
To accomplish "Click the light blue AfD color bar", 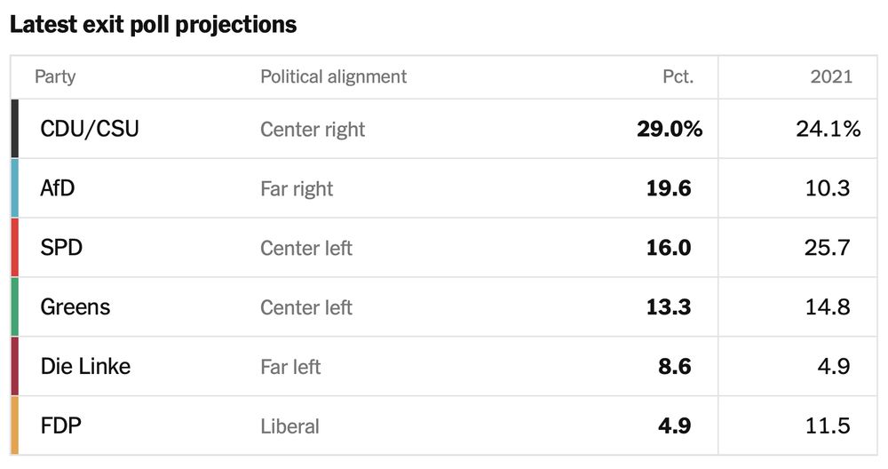I will tap(15, 188).
